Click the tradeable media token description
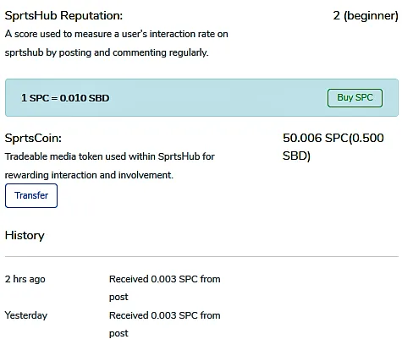This screenshot has height=350, width=402. click(110, 166)
